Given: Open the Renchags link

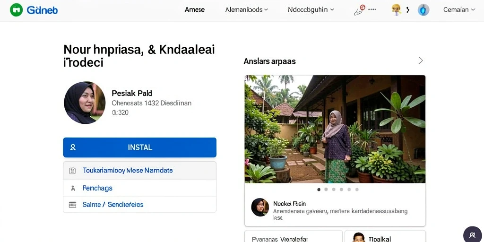Looking at the screenshot, I should pyautogui.click(x=97, y=188).
